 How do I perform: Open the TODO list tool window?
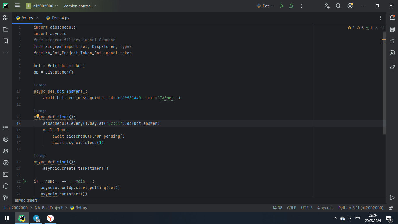[6, 128]
